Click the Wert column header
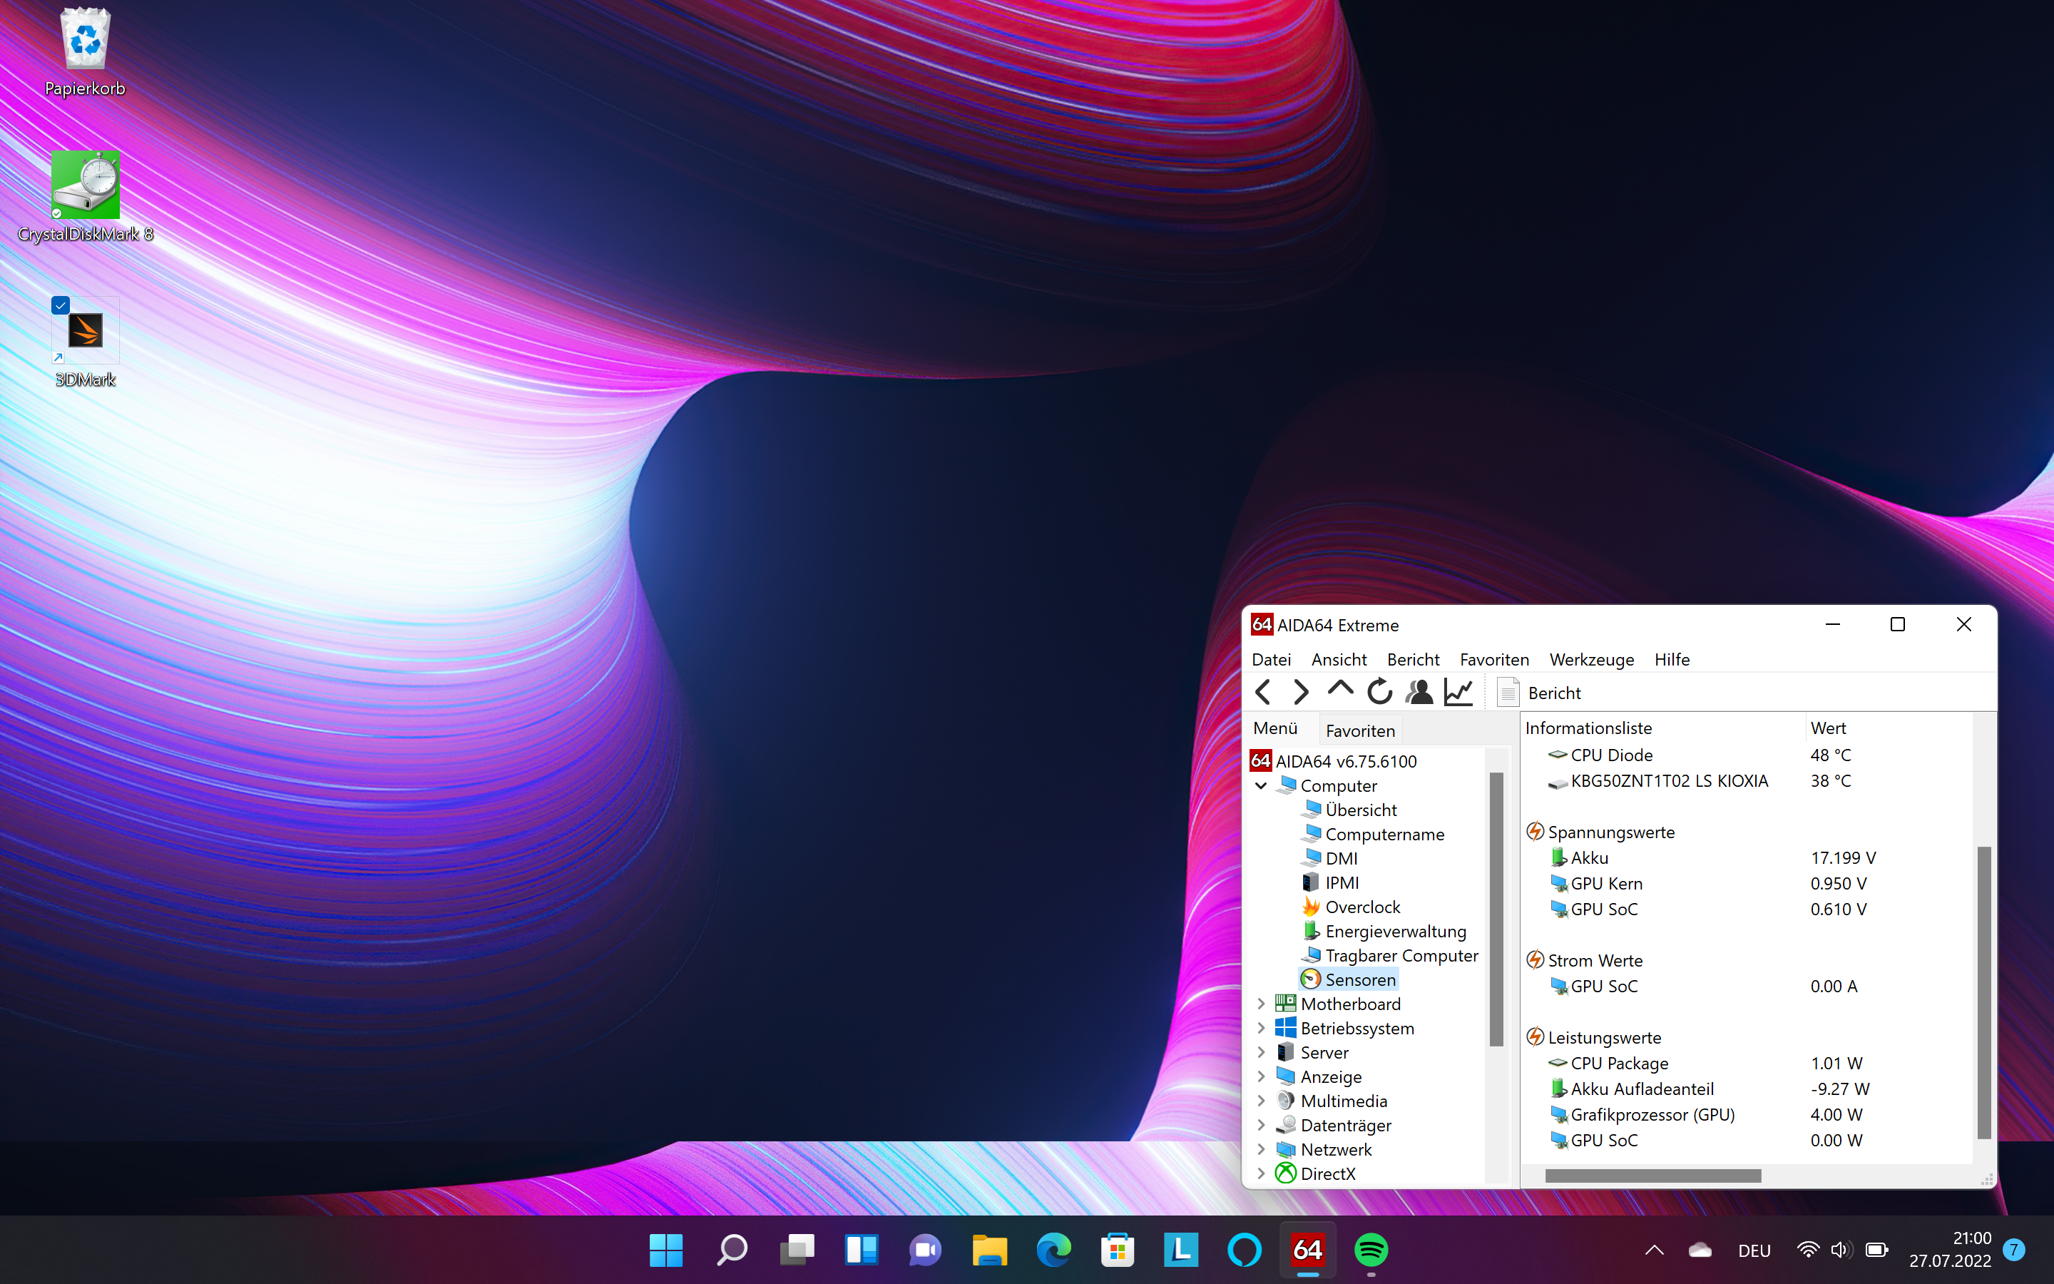2054x1284 pixels. tap(1828, 728)
